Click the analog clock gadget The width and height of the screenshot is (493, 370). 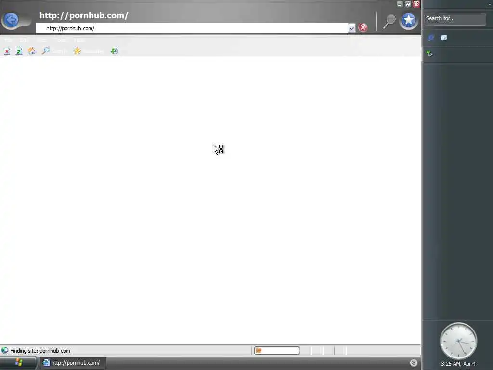point(458,341)
